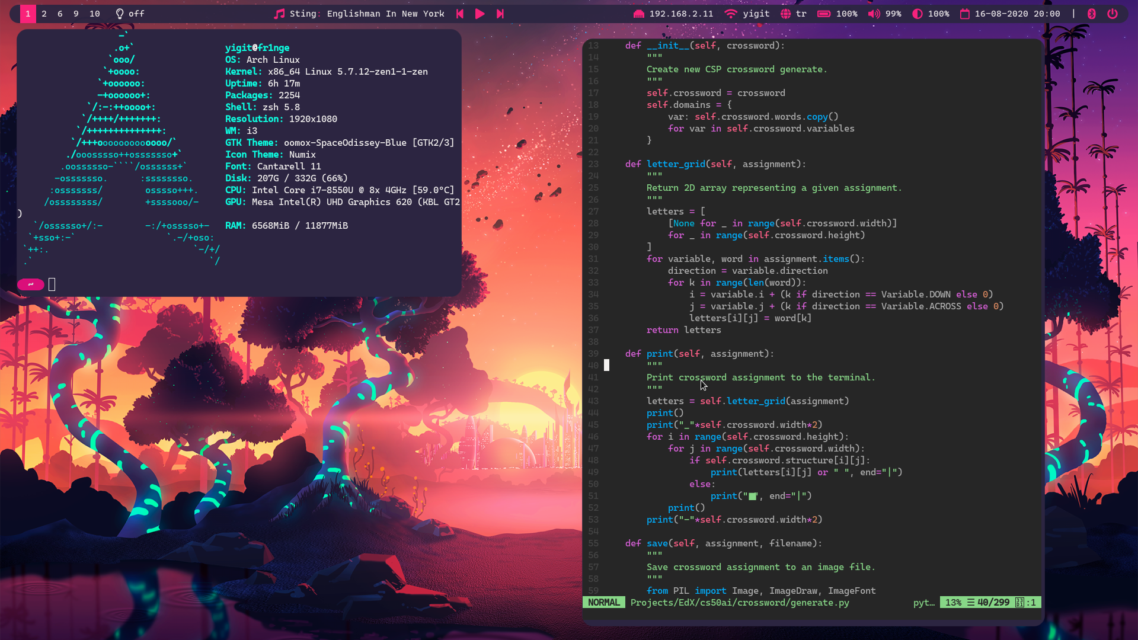The width and height of the screenshot is (1138, 640).
Task: Skip to next track
Action: click(x=500, y=14)
